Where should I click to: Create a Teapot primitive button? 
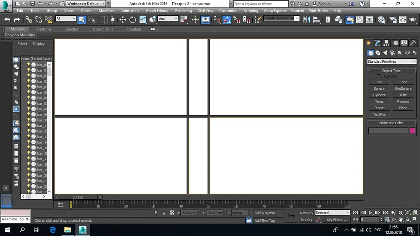click(379, 108)
